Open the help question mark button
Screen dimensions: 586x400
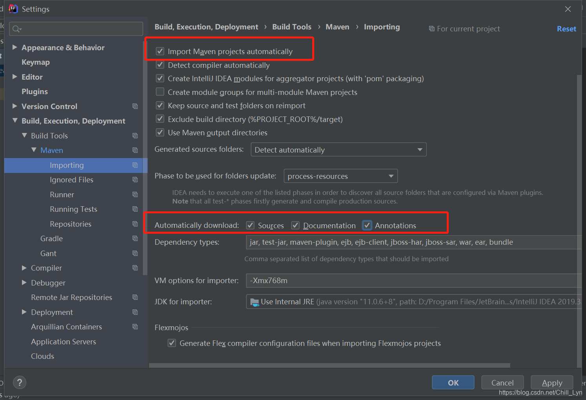[20, 382]
